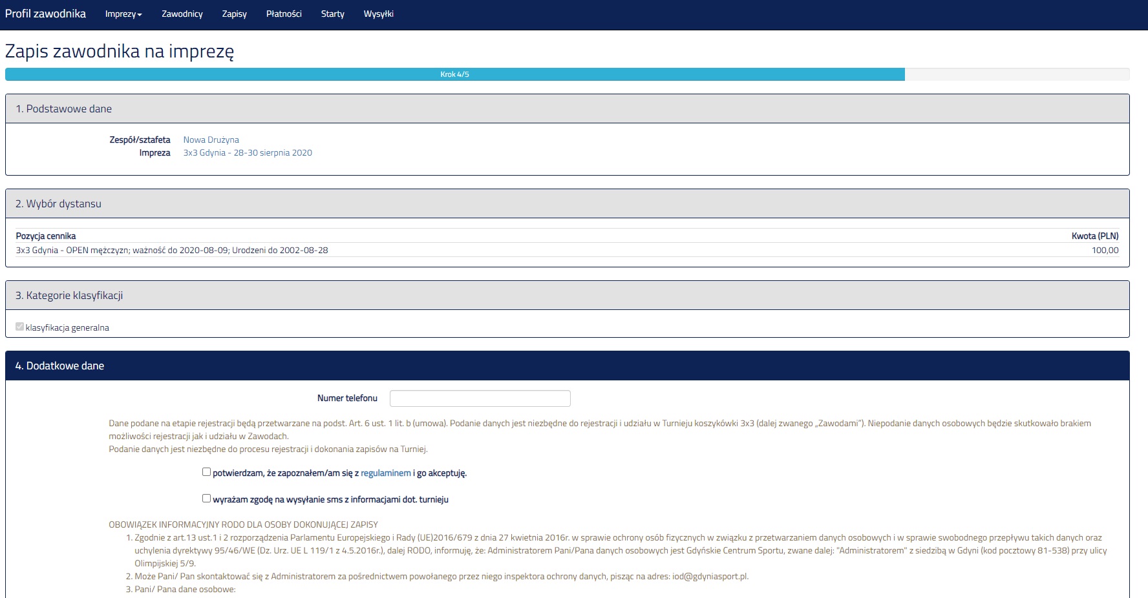Go to the Zawodnicy menu item
This screenshot has height=598, width=1148.
pos(182,14)
